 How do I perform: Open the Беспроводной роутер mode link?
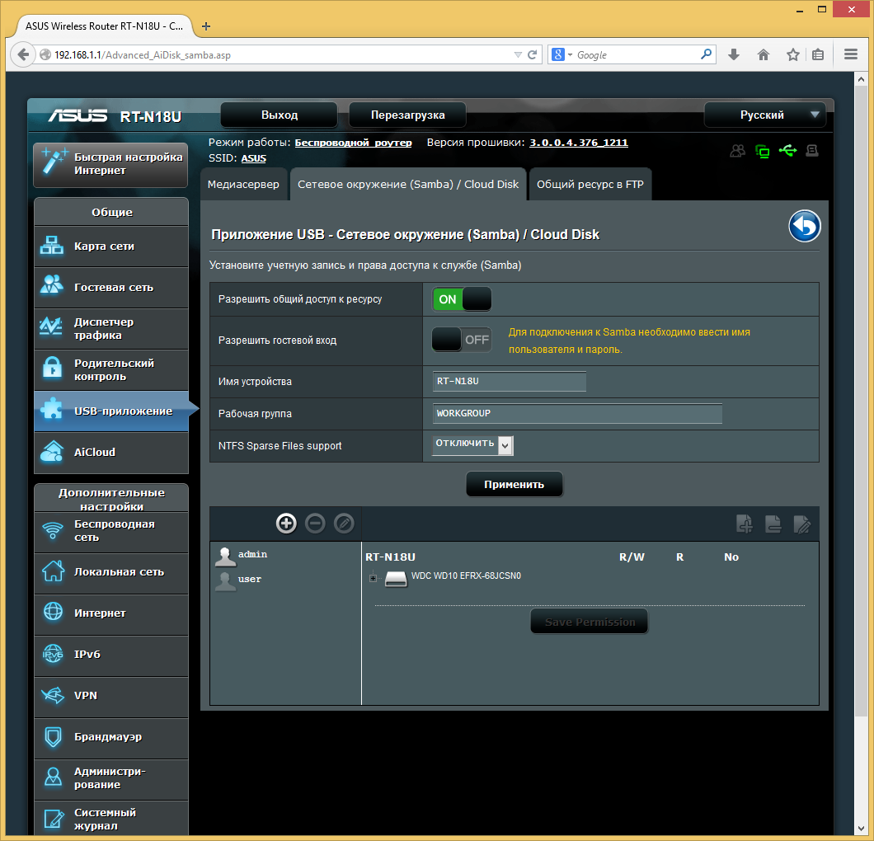(354, 143)
